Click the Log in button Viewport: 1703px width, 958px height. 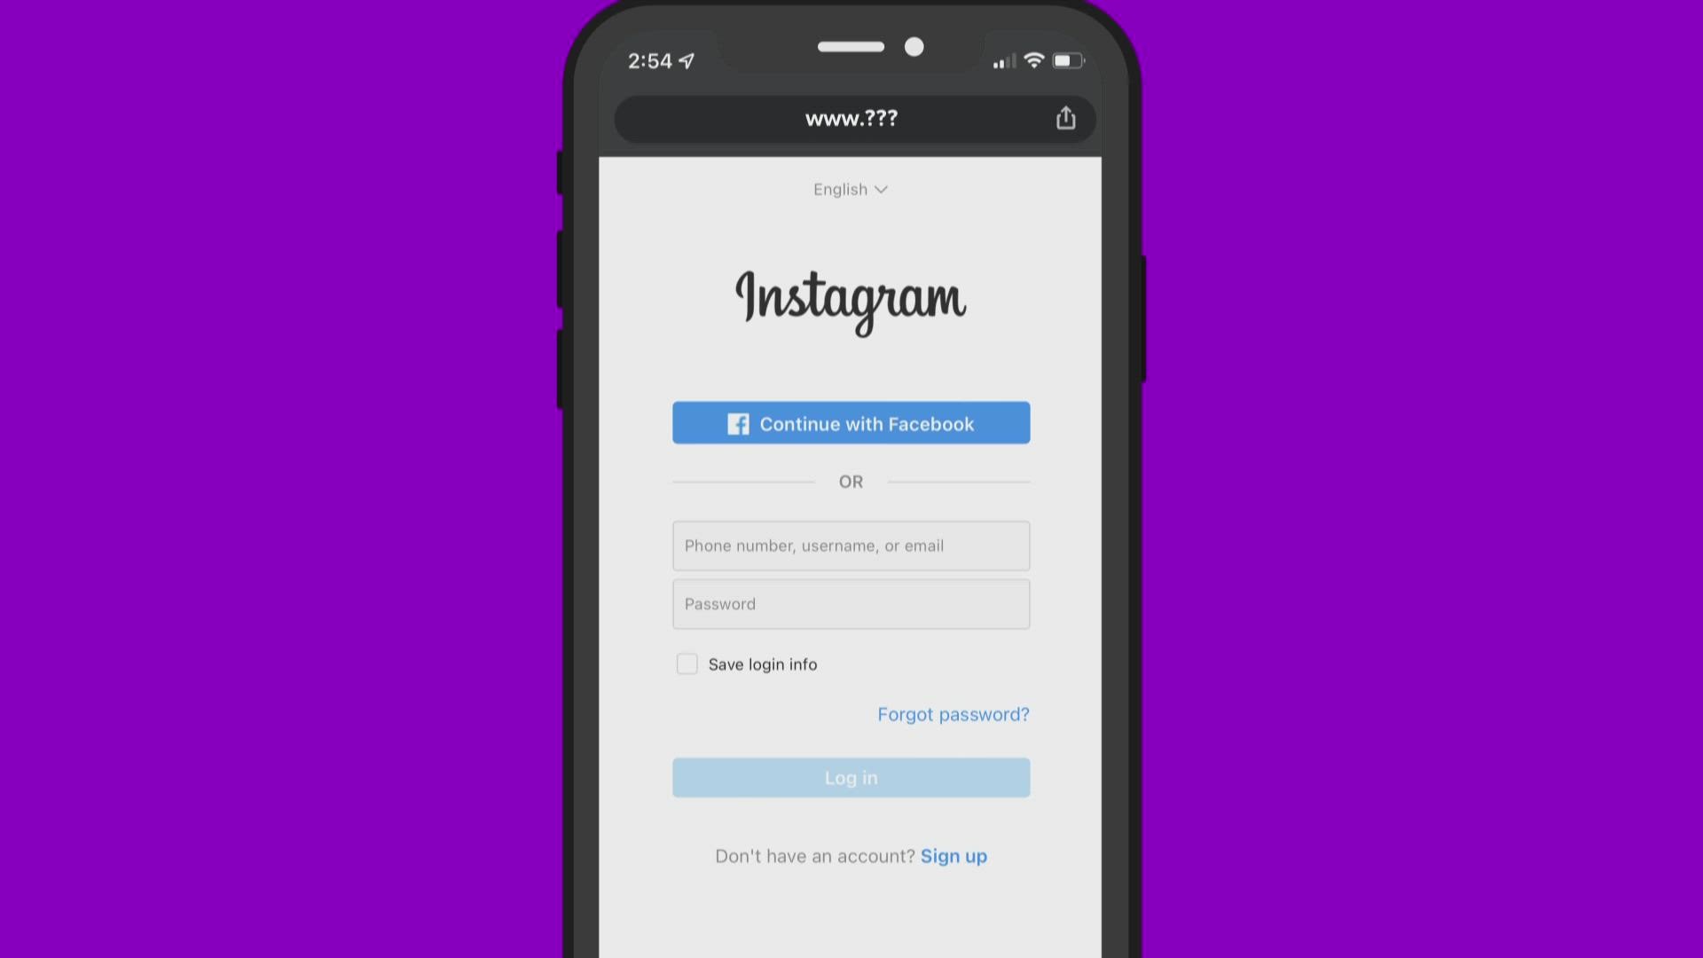(x=851, y=777)
